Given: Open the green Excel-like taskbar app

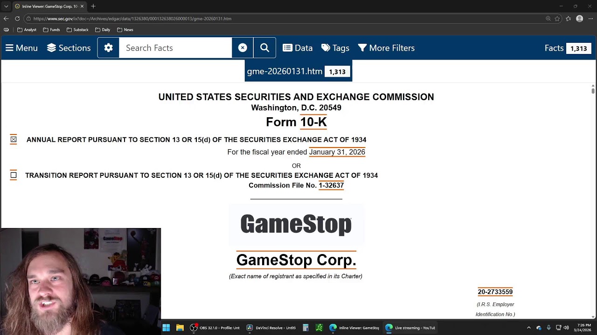Looking at the screenshot, I should click(319, 328).
